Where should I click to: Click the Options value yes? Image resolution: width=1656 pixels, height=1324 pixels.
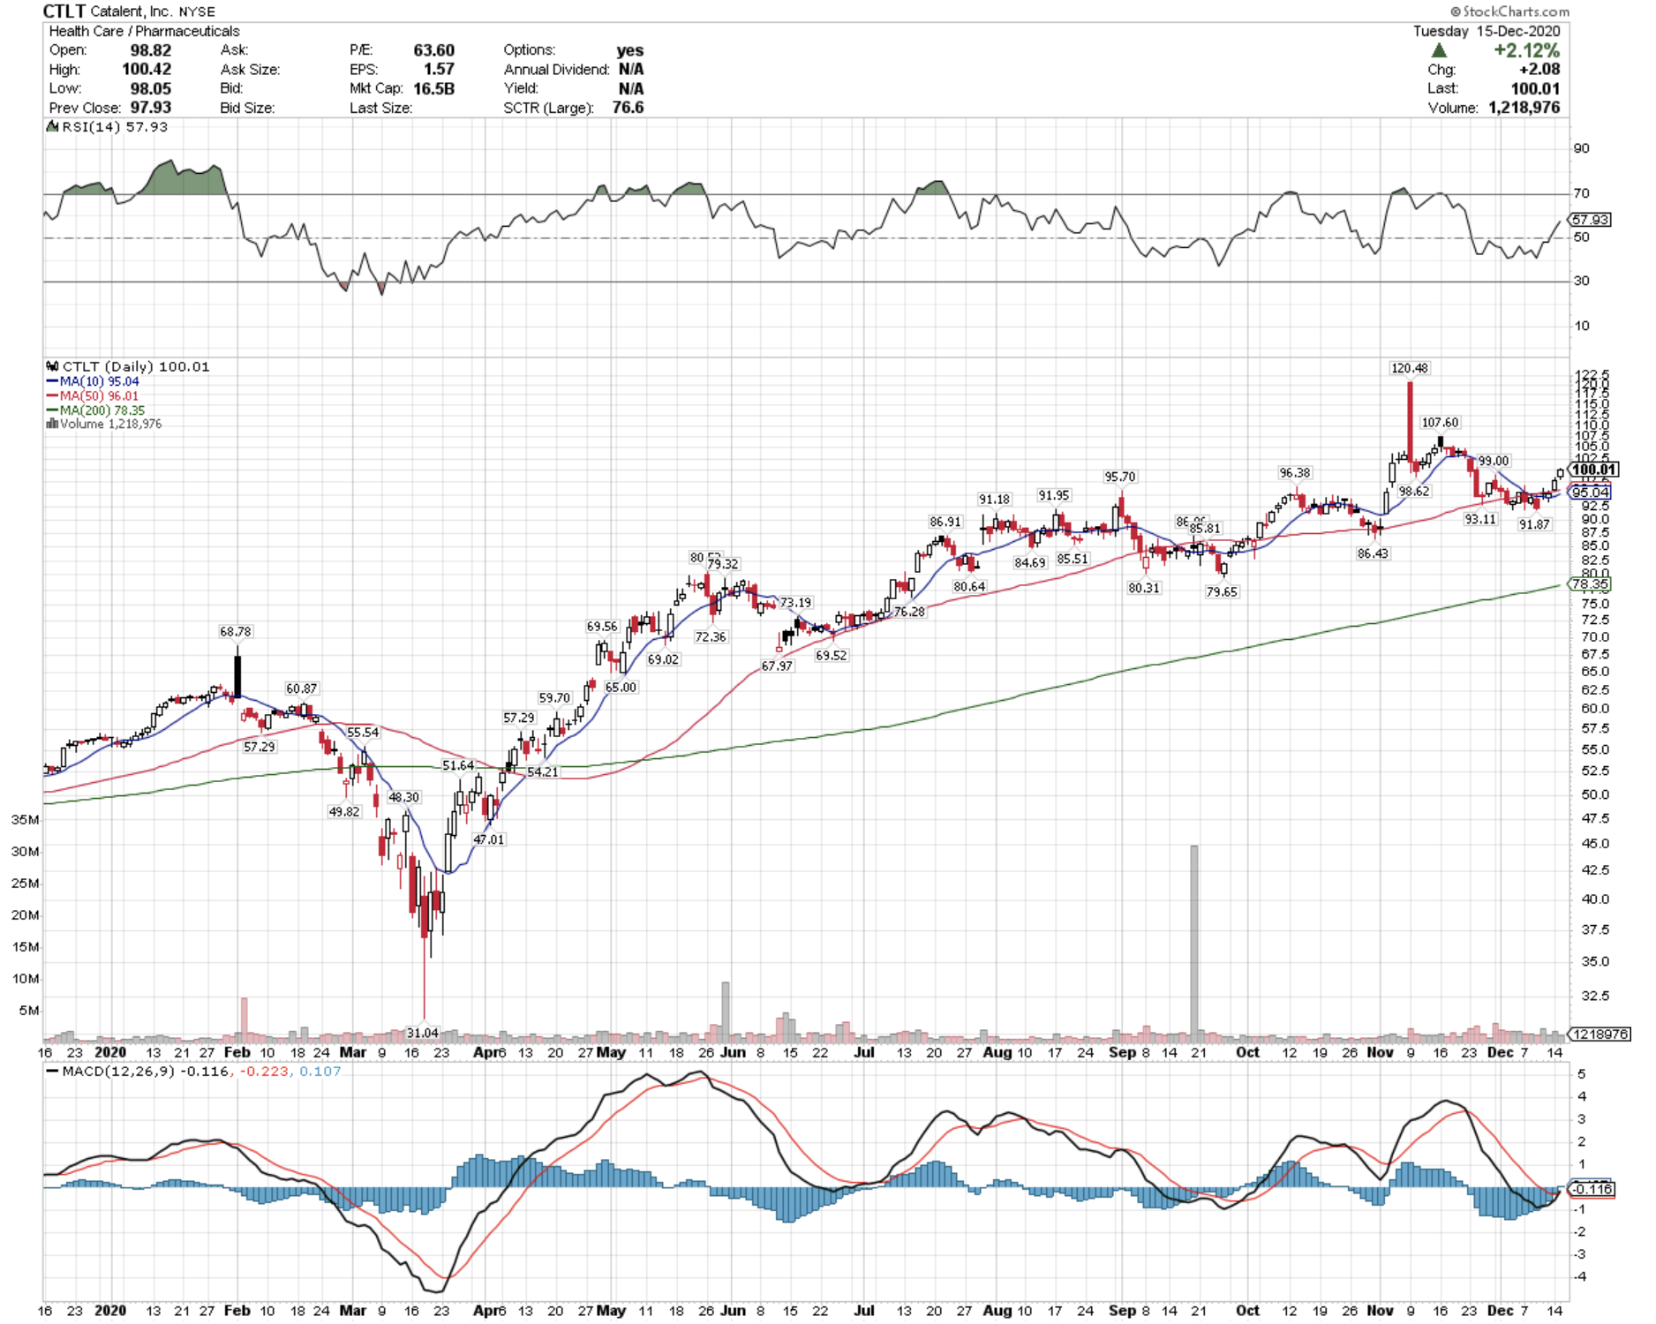click(x=629, y=50)
